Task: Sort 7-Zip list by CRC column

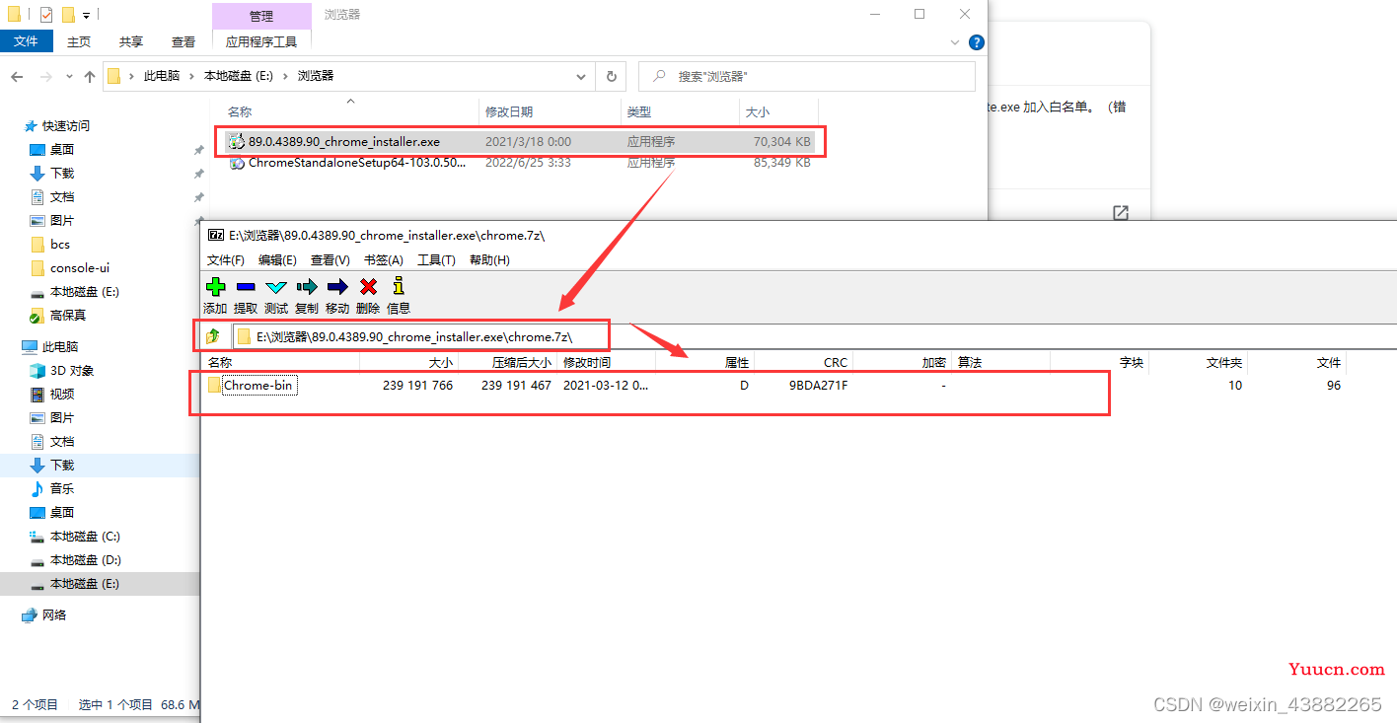Action: point(803,362)
